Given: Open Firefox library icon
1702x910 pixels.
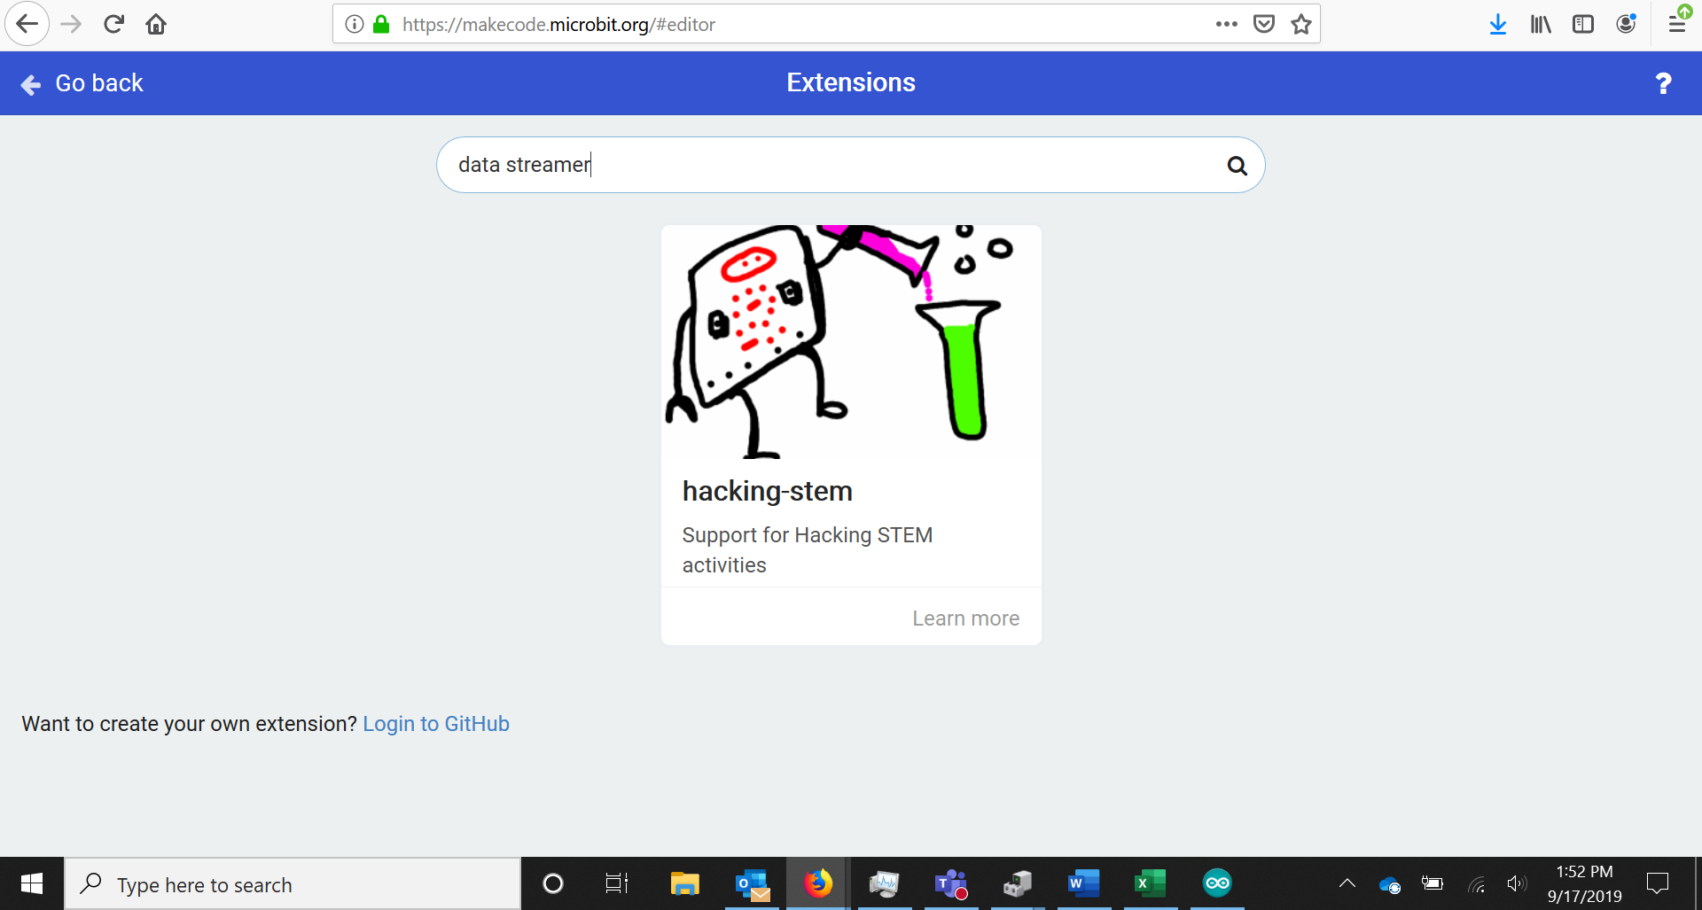Looking at the screenshot, I should [1541, 24].
